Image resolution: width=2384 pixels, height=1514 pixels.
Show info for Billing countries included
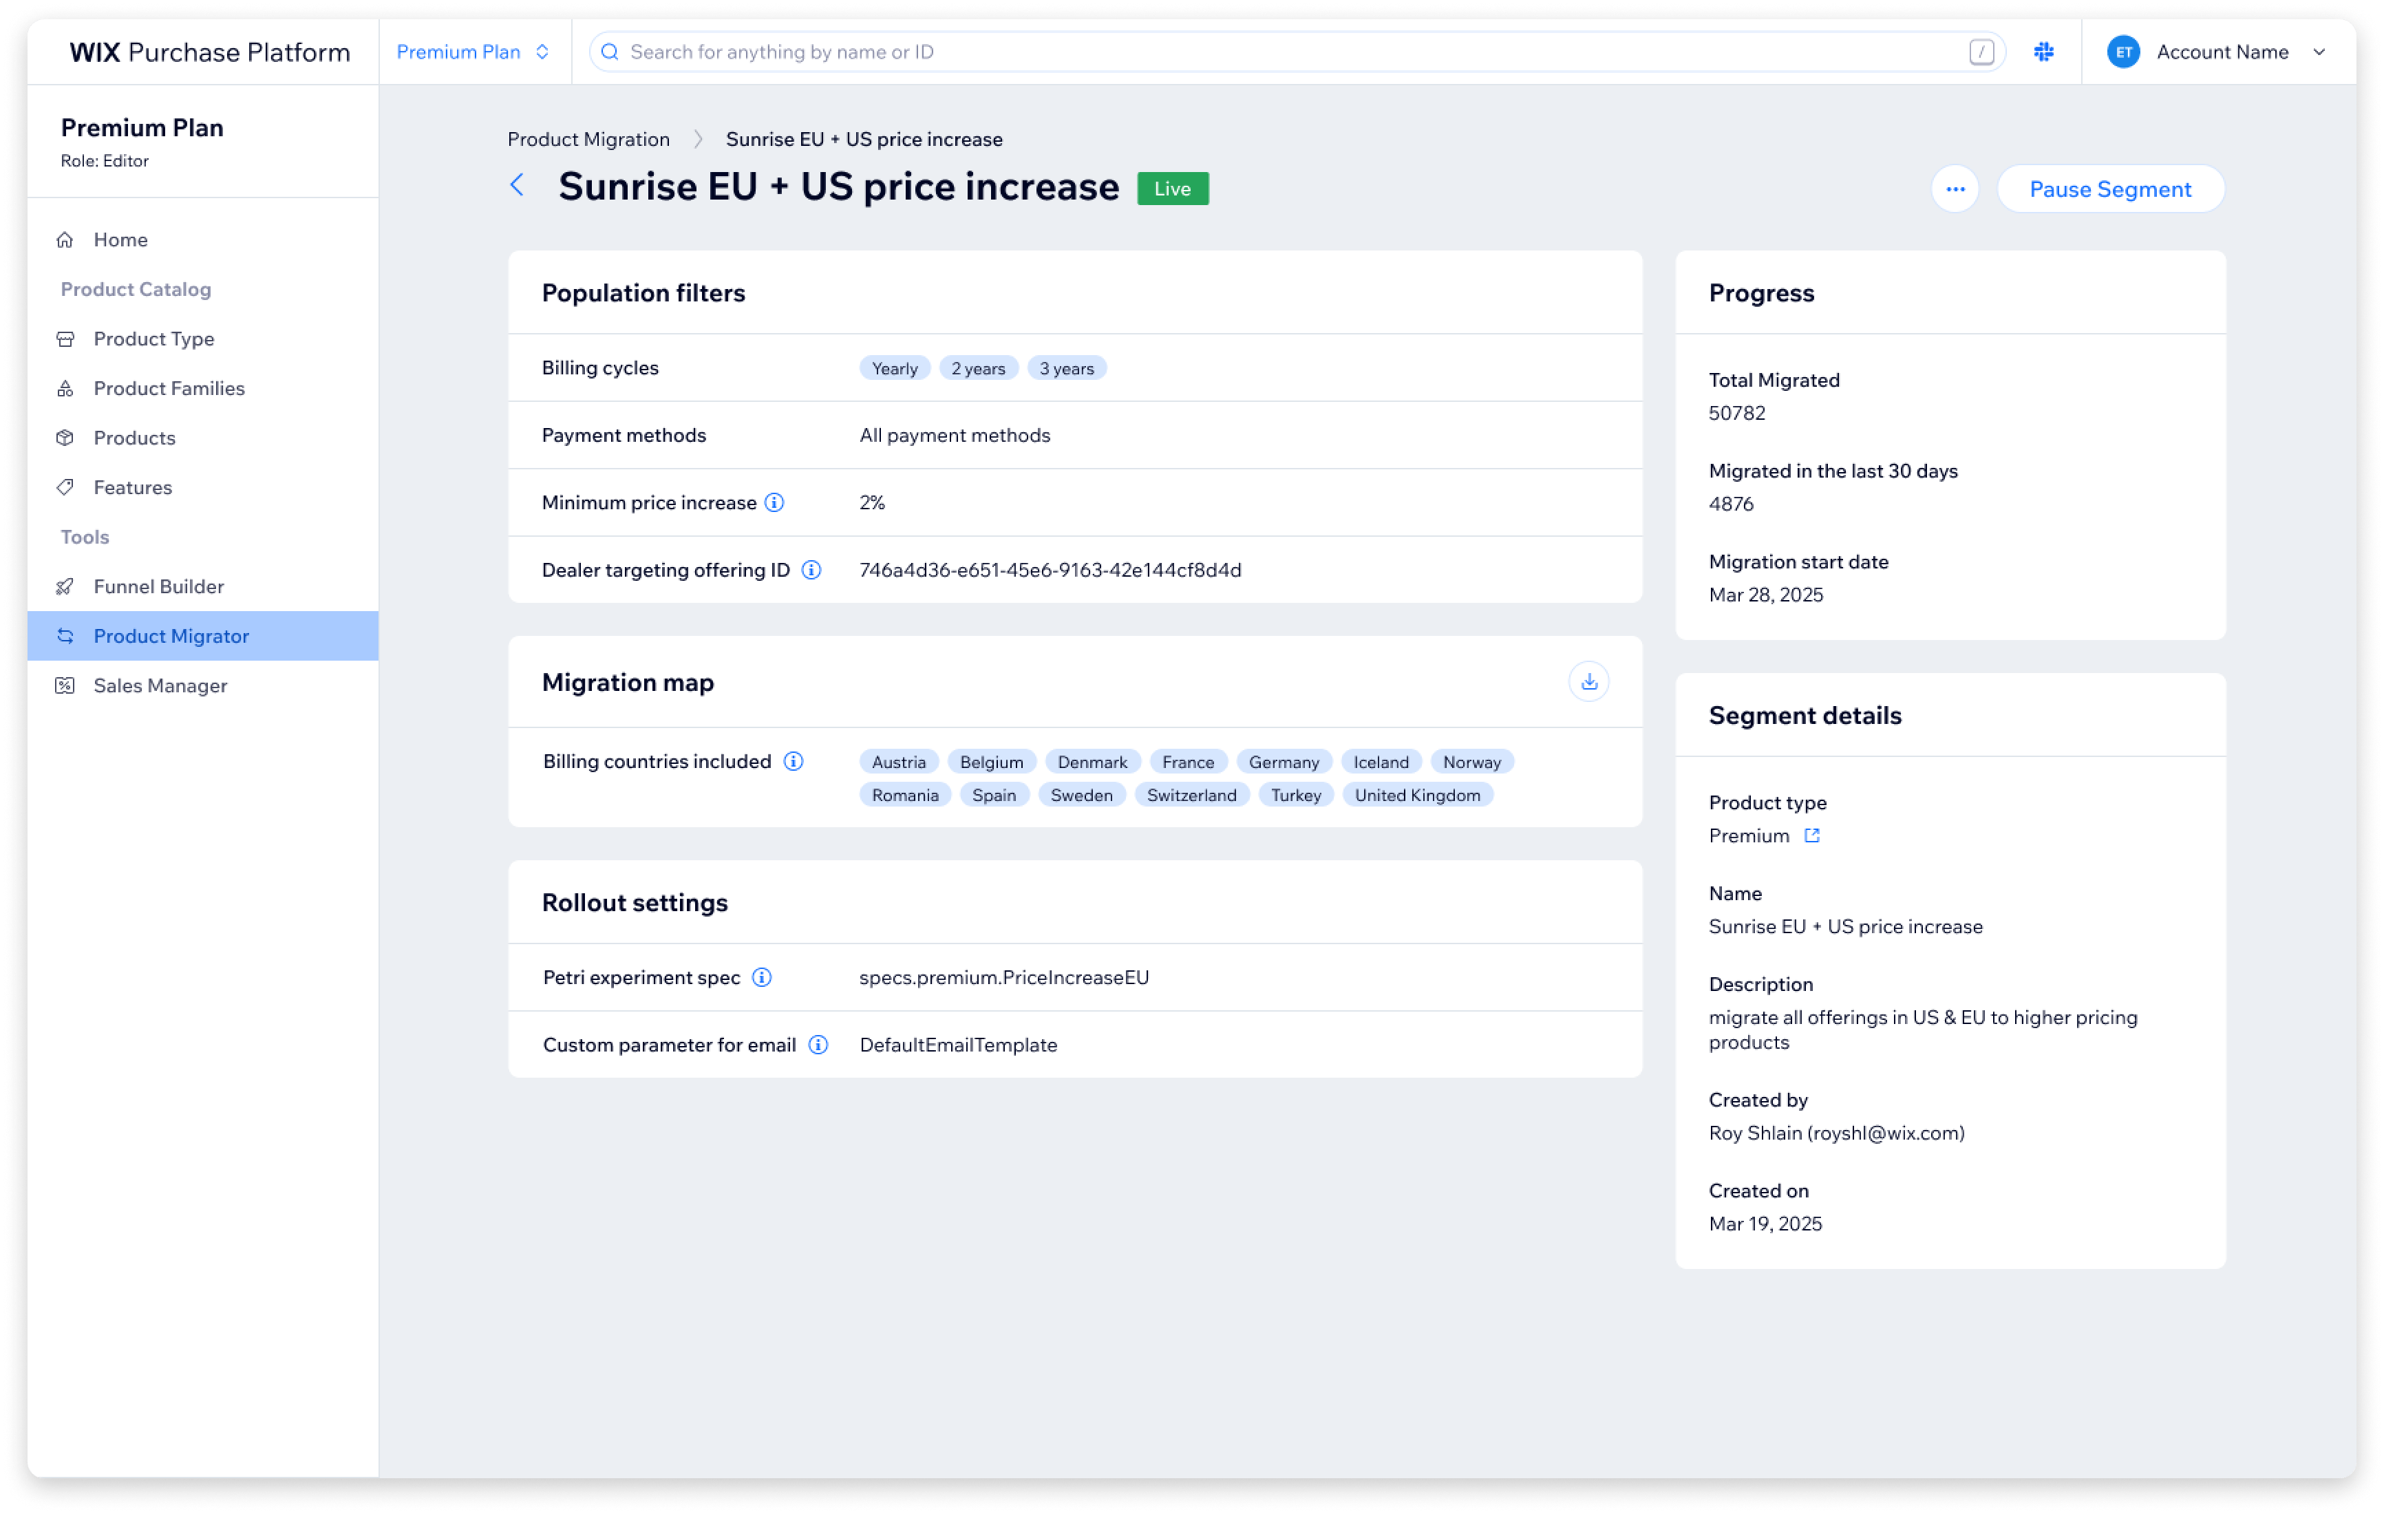coord(793,761)
